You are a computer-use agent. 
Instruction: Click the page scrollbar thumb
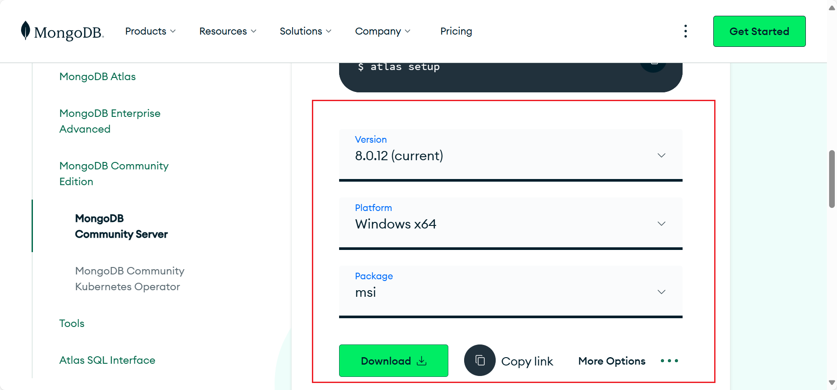click(x=832, y=179)
